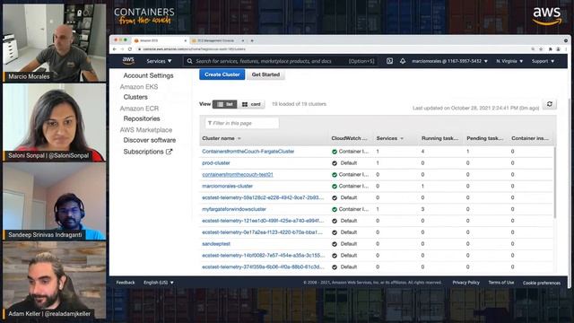This screenshot has height=323, width=574.
Task: Click the Filter in this page field
Action: point(242,123)
